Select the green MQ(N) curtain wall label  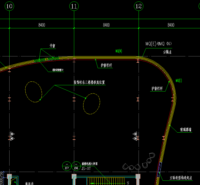(x=119, y=51)
